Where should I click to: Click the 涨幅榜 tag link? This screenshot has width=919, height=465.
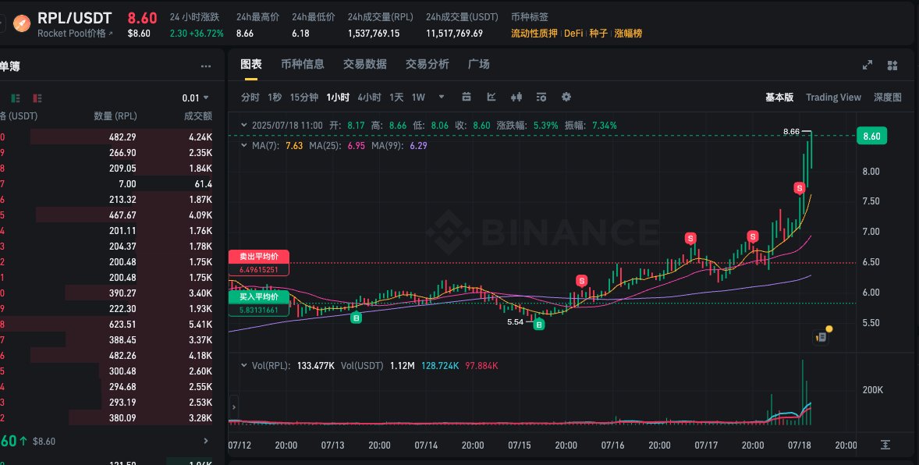[x=628, y=34]
